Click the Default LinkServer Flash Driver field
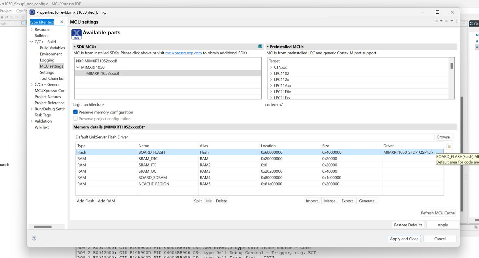The width and height of the screenshot is (479, 258). [282, 137]
